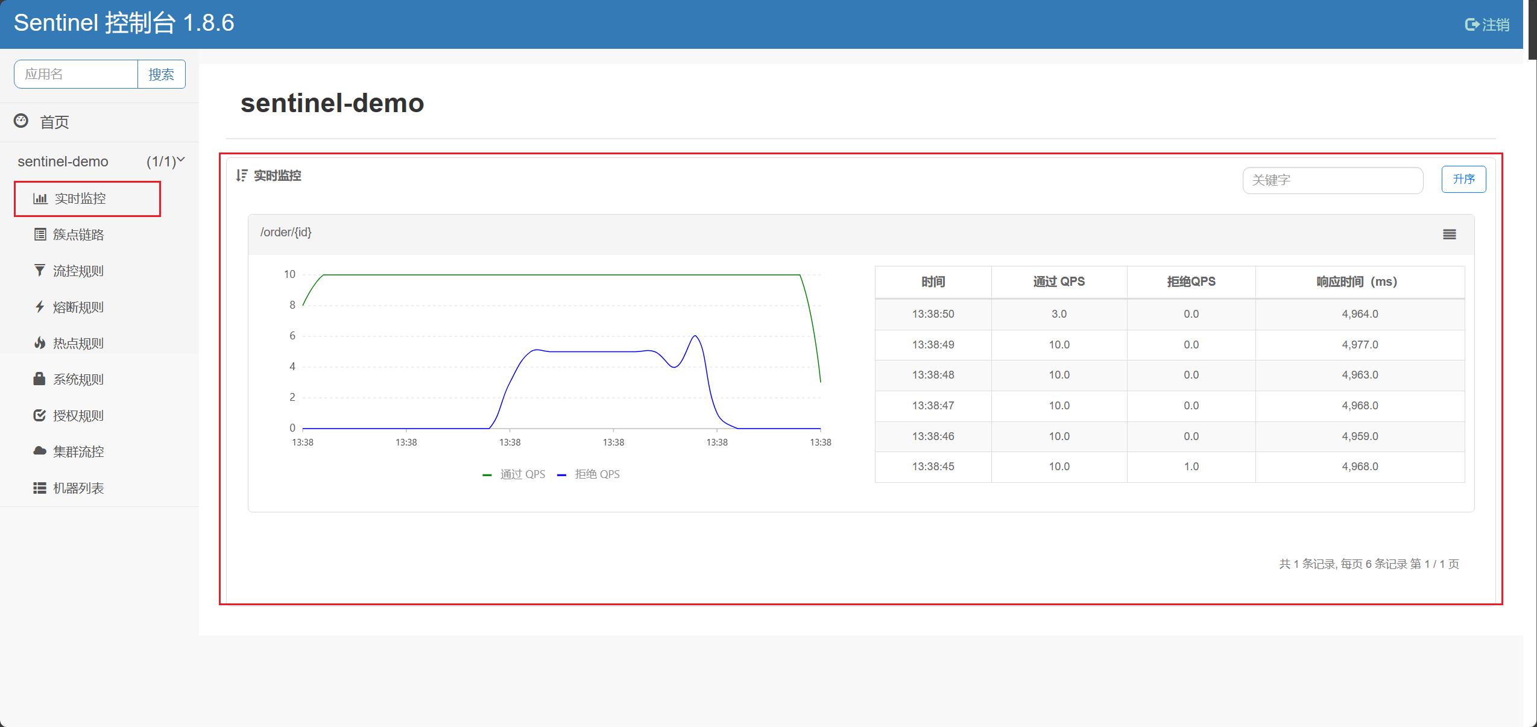The height and width of the screenshot is (727, 1537).
Task: Open the /order/{id} panel hamburger menu
Action: (1449, 234)
